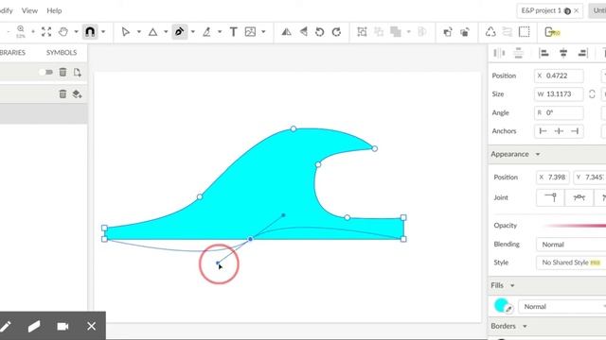Viewport: 606px width, 340px height.
Task: Open the image tool dropdown arrow
Action: click(263, 31)
